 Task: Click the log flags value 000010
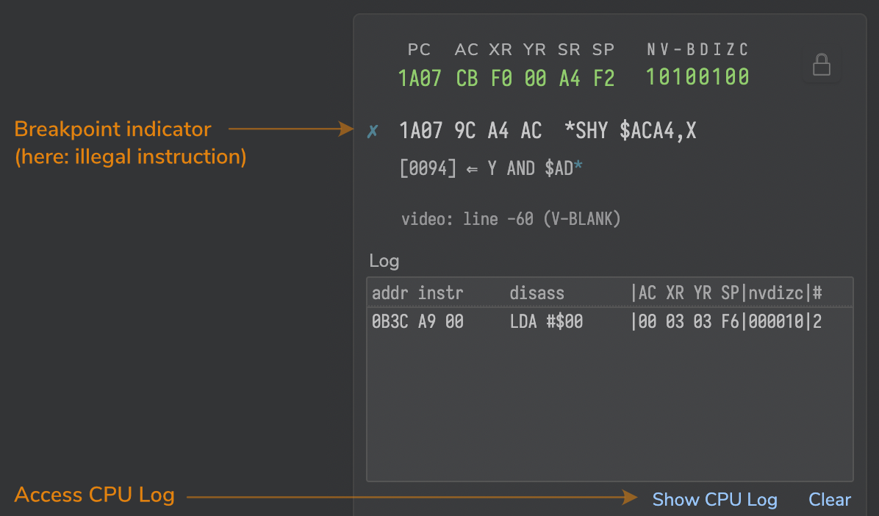click(776, 321)
